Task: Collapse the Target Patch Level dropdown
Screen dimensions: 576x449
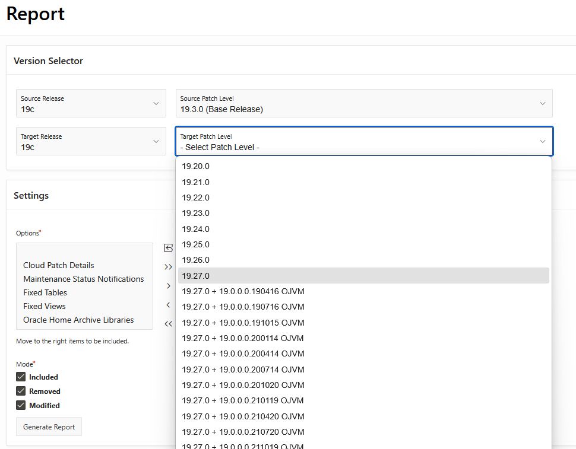Action: point(364,141)
